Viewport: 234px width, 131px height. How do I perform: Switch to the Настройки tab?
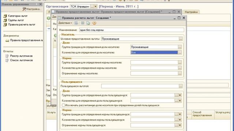[191, 12]
